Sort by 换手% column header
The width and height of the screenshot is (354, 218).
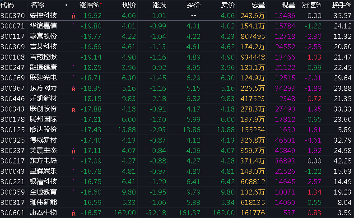(x=342, y=5)
